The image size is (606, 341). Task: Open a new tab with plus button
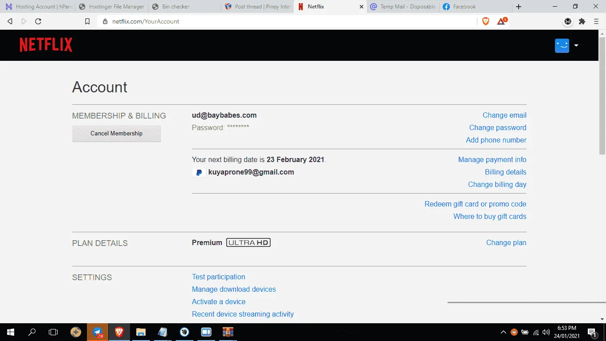[x=519, y=7]
